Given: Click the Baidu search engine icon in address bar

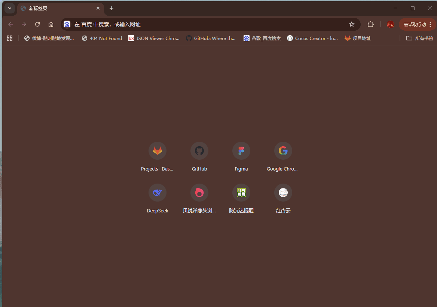Looking at the screenshot, I should (67, 25).
